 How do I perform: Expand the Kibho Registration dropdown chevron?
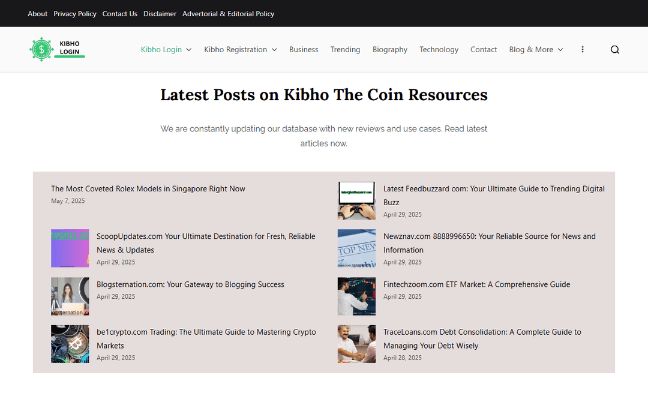[x=274, y=50]
